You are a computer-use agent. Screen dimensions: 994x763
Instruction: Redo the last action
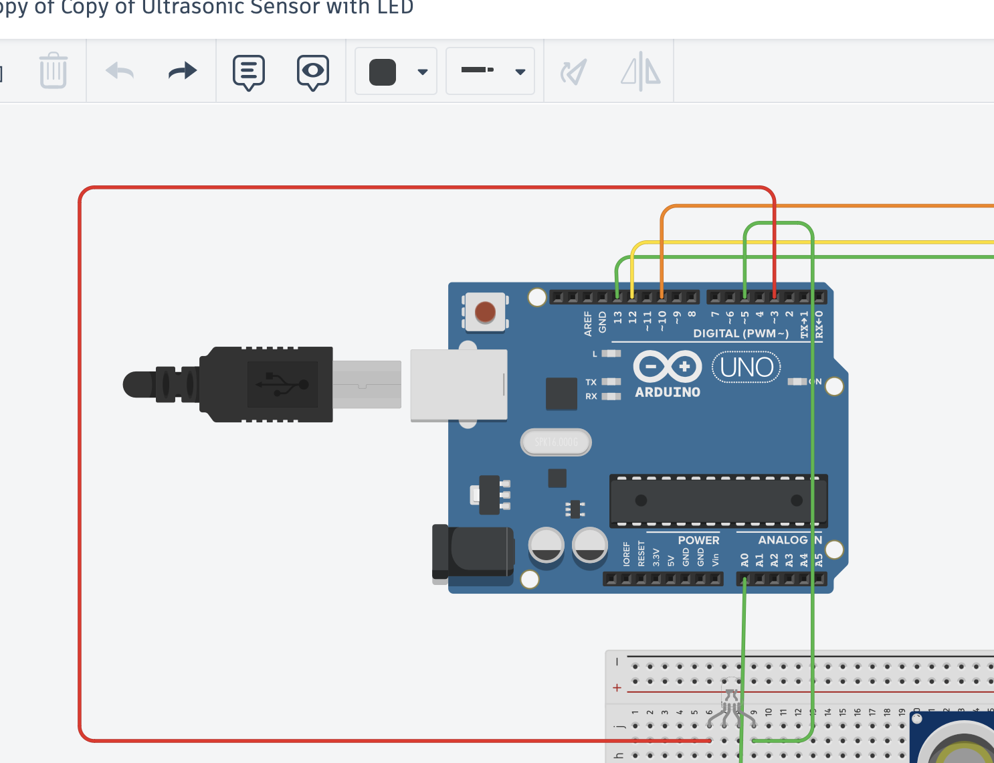point(183,70)
